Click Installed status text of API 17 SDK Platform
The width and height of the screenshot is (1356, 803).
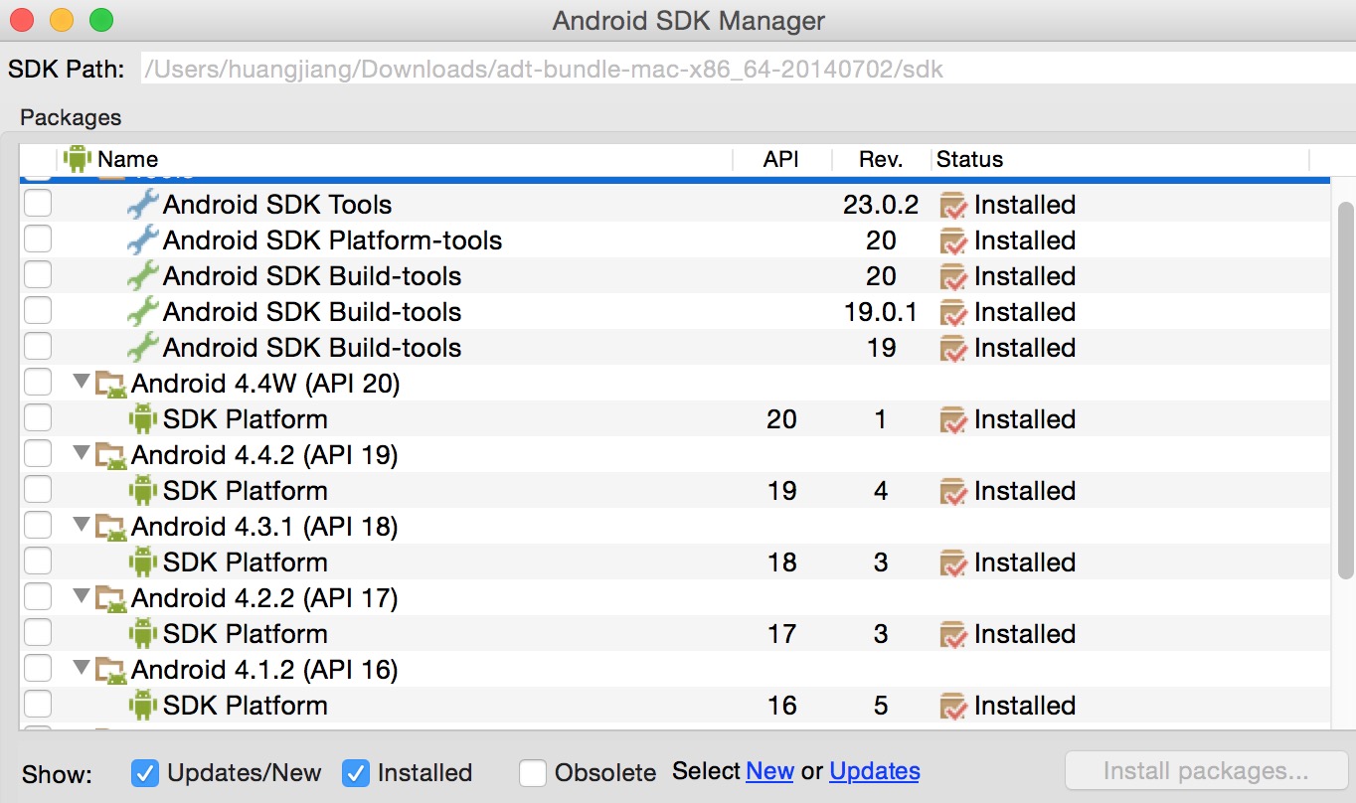pos(1025,634)
